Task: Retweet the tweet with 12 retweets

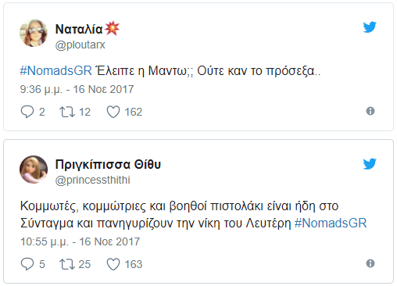Action: 67,112
